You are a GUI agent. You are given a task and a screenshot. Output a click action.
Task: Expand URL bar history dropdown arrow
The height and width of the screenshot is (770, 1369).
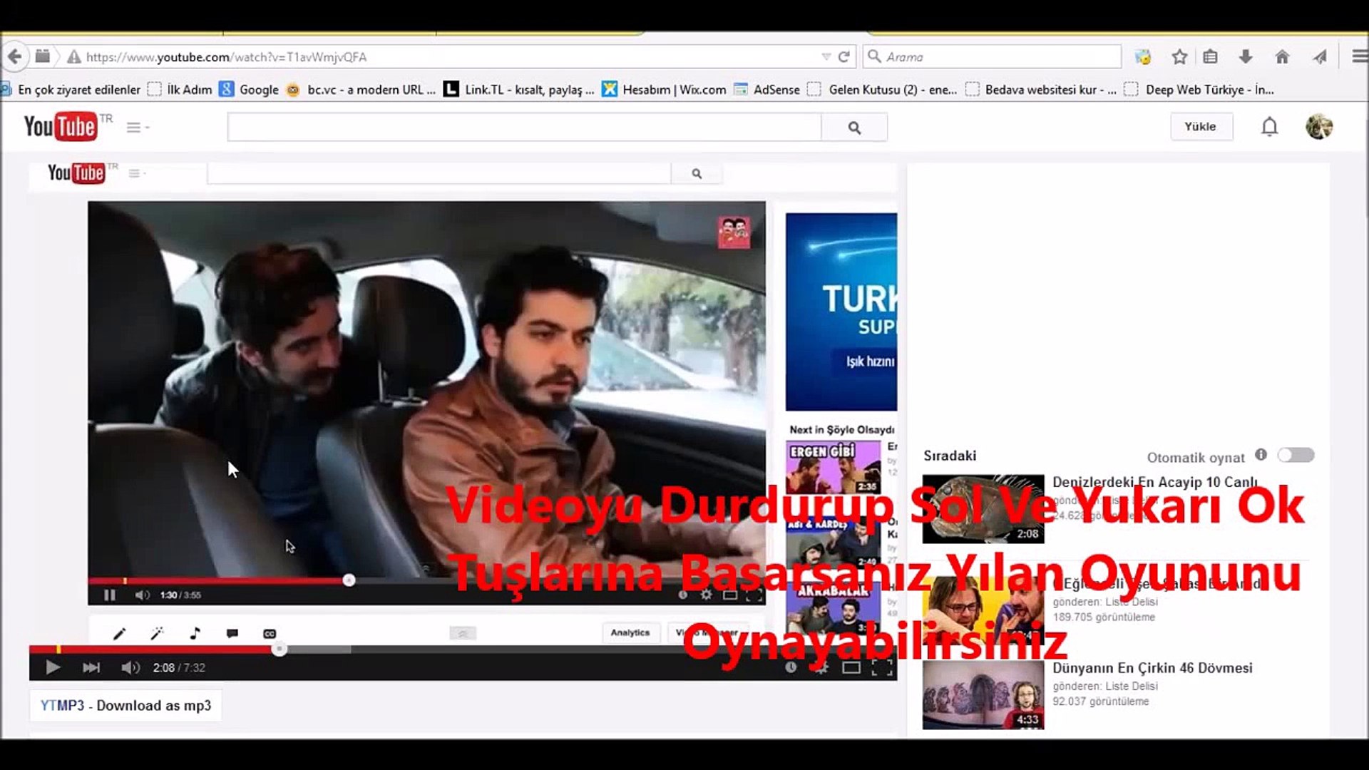[x=826, y=57]
